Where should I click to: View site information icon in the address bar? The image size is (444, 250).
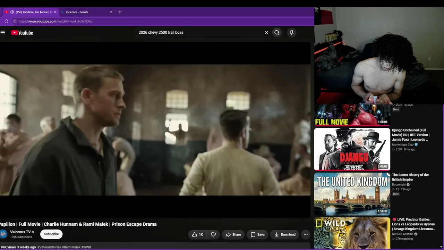(x=15, y=21)
